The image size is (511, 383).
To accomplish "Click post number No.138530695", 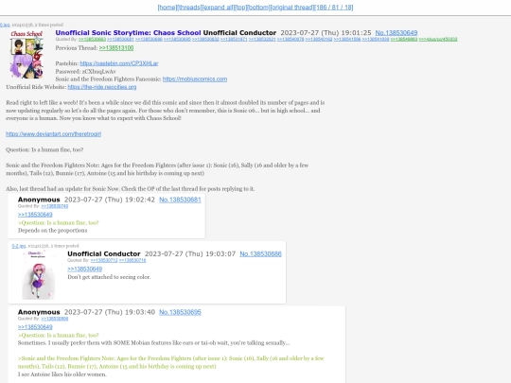I will click(x=180, y=312).
